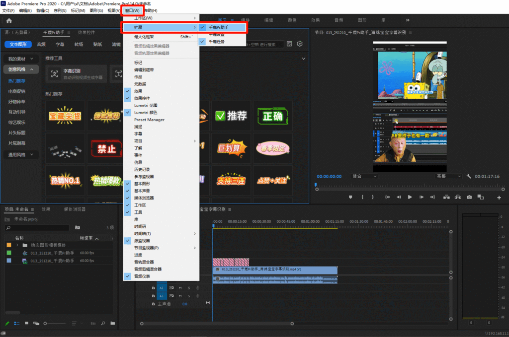Expand the 动态图形模板媒体 folder
Screen dimensions: 509x337
point(17,245)
